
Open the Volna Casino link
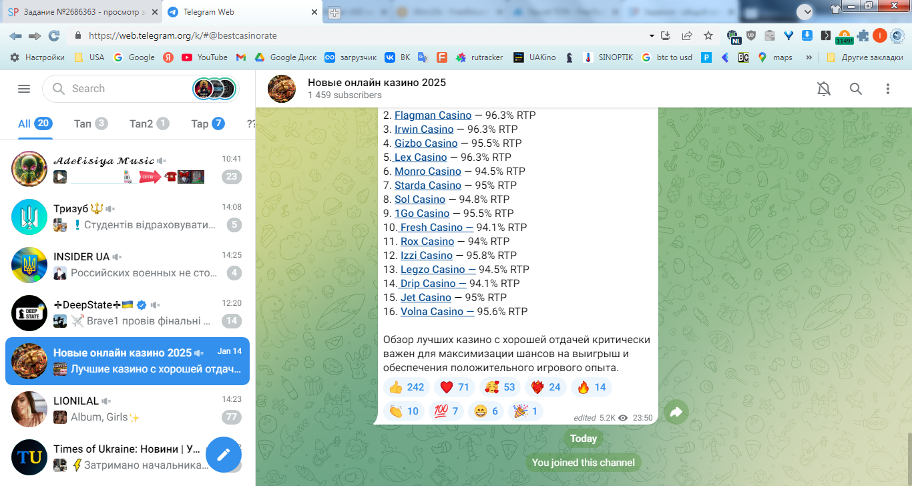pyautogui.click(x=437, y=312)
